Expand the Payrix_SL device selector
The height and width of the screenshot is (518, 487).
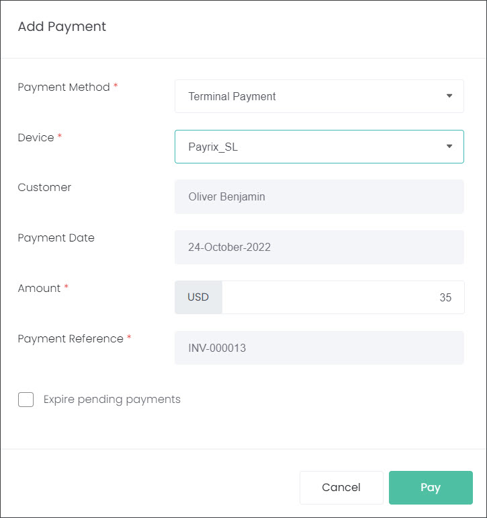(319, 147)
